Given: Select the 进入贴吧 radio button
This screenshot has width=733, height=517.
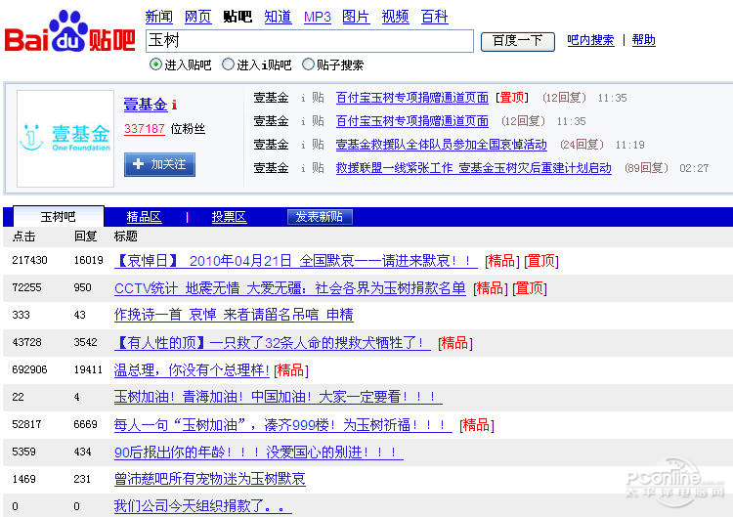Looking at the screenshot, I should pos(155,65).
